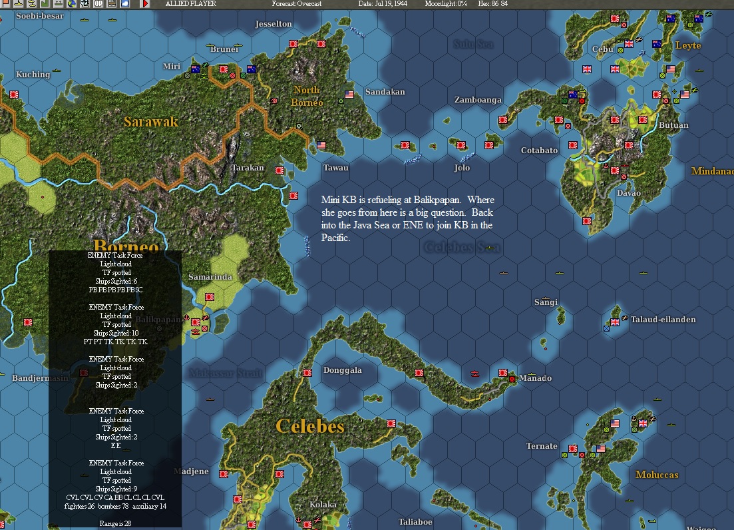734x530 pixels.
Task: Select the red enemy task force at Balikpapan
Action: tap(195, 332)
